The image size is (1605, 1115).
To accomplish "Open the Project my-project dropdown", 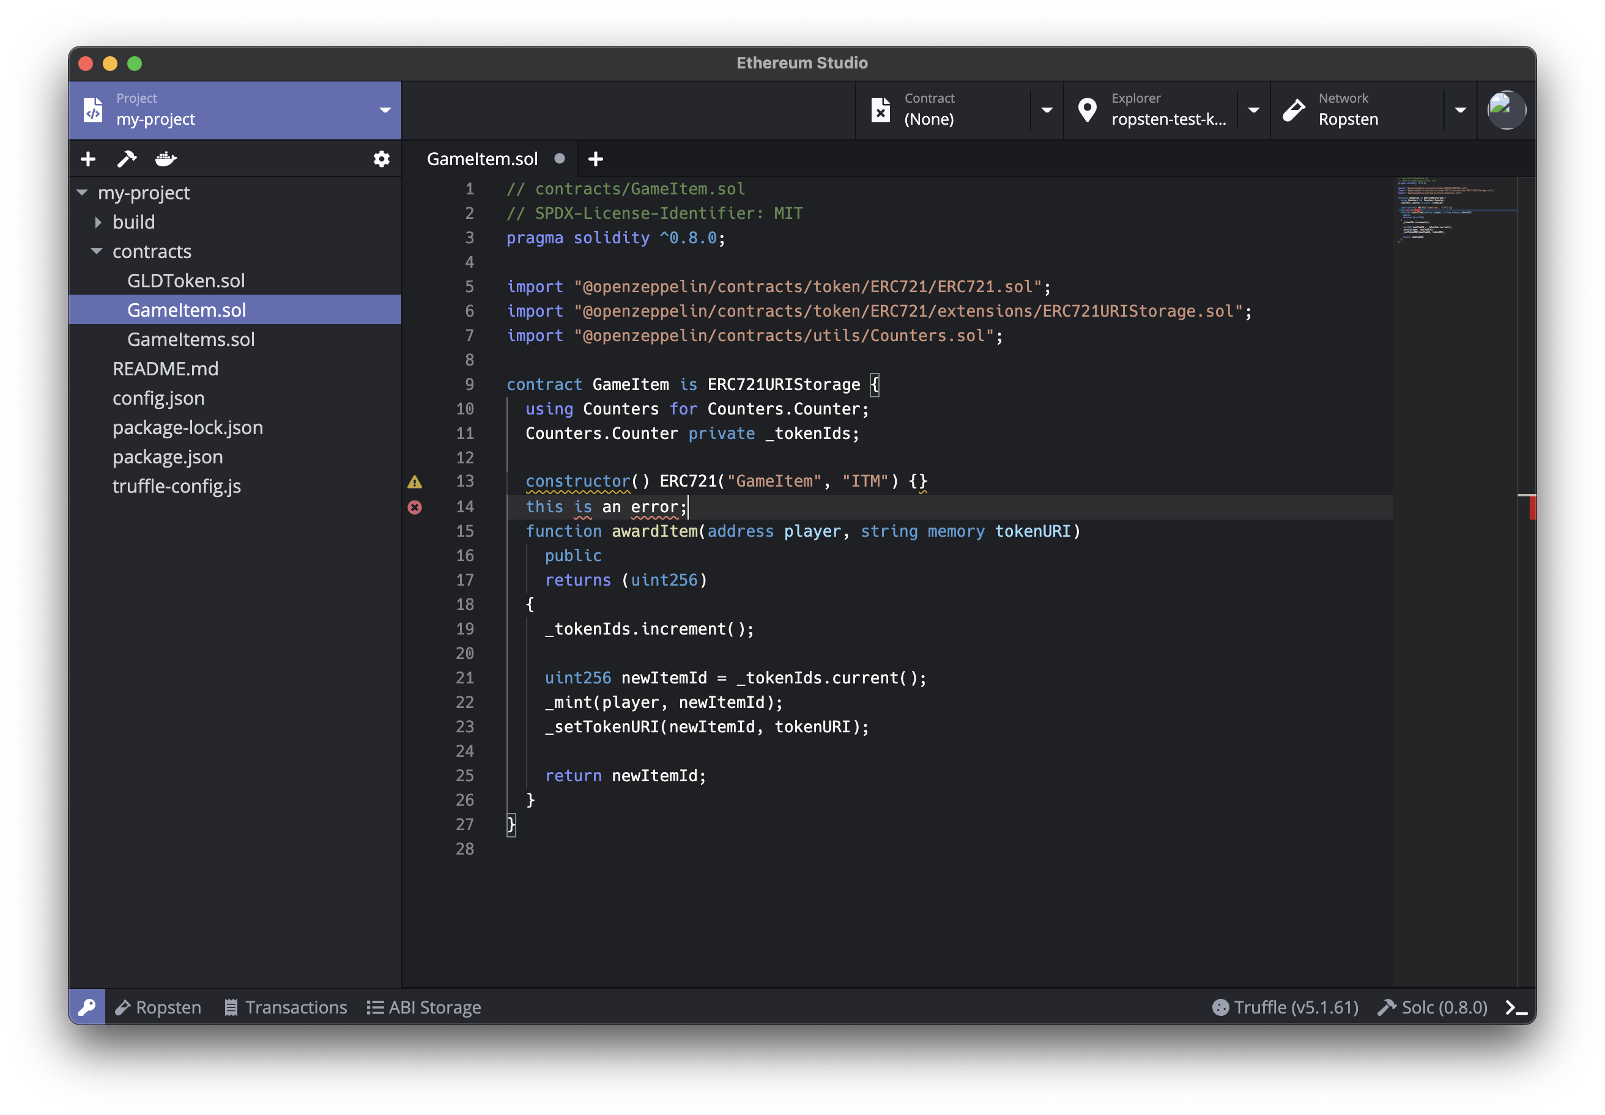I will [385, 111].
